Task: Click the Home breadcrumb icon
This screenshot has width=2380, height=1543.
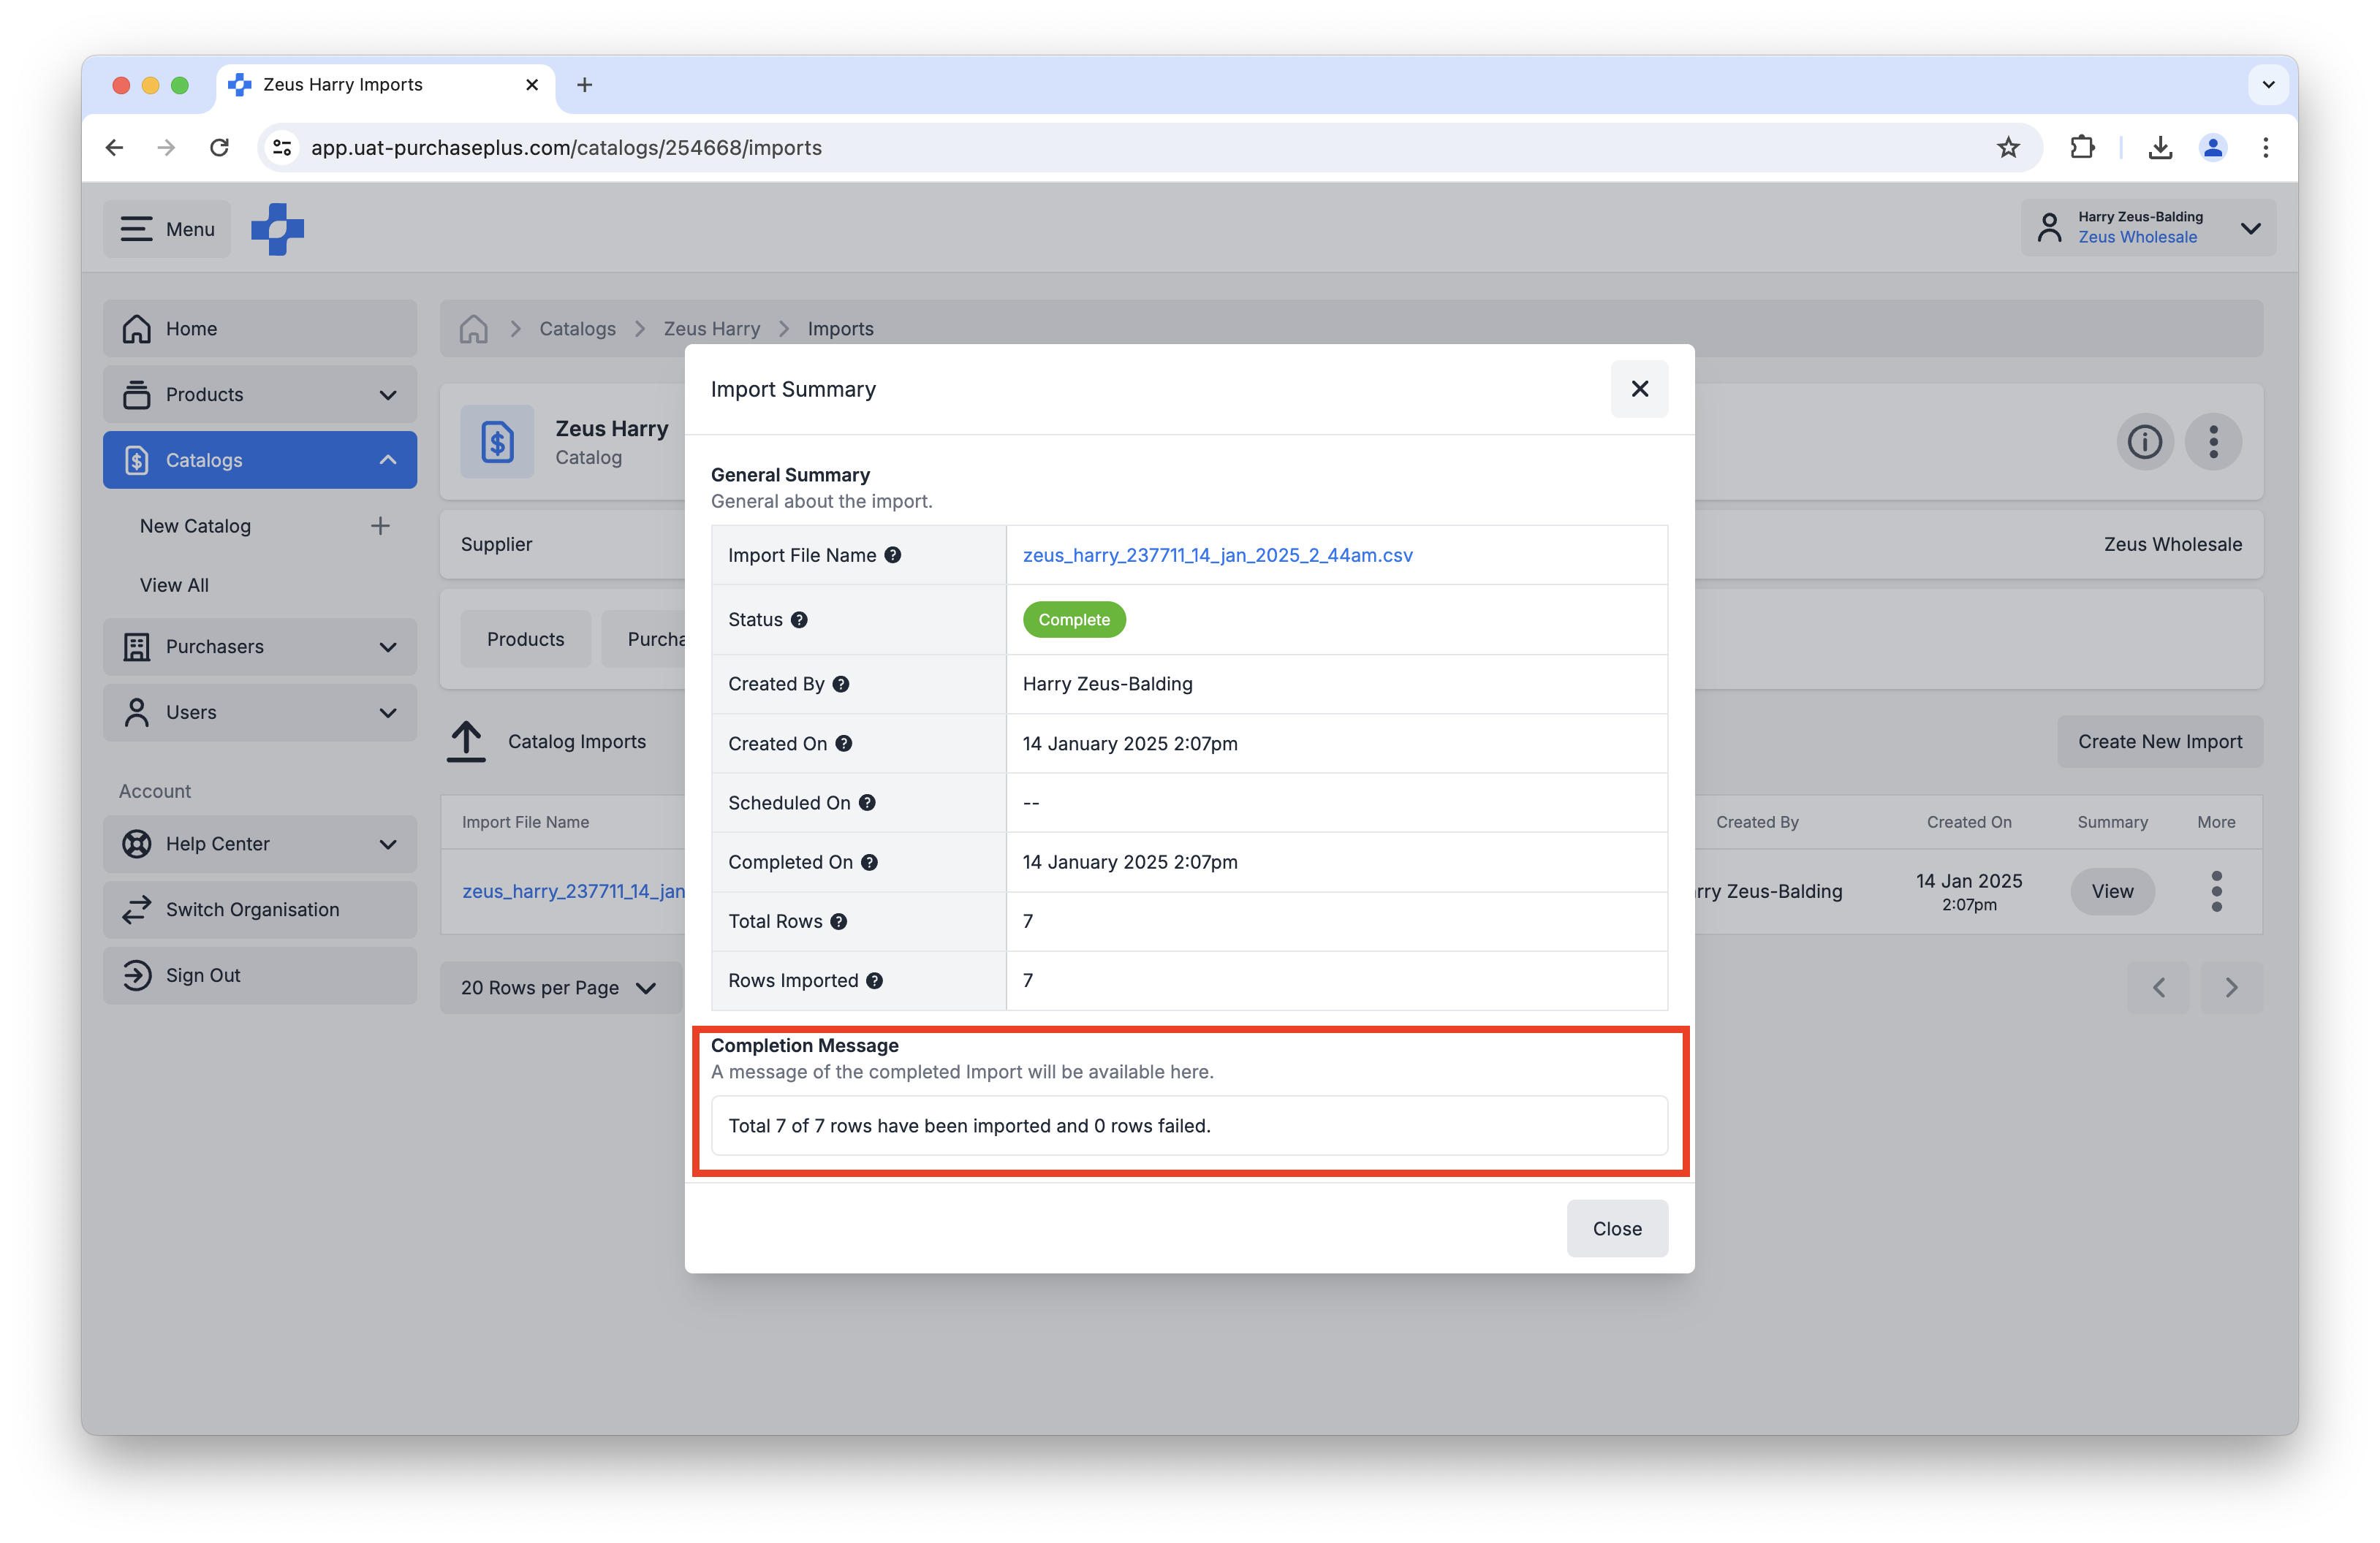Action: [x=473, y=329]
